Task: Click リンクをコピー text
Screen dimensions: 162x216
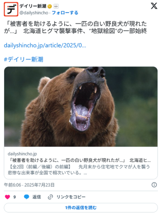Action: (71, 197)
